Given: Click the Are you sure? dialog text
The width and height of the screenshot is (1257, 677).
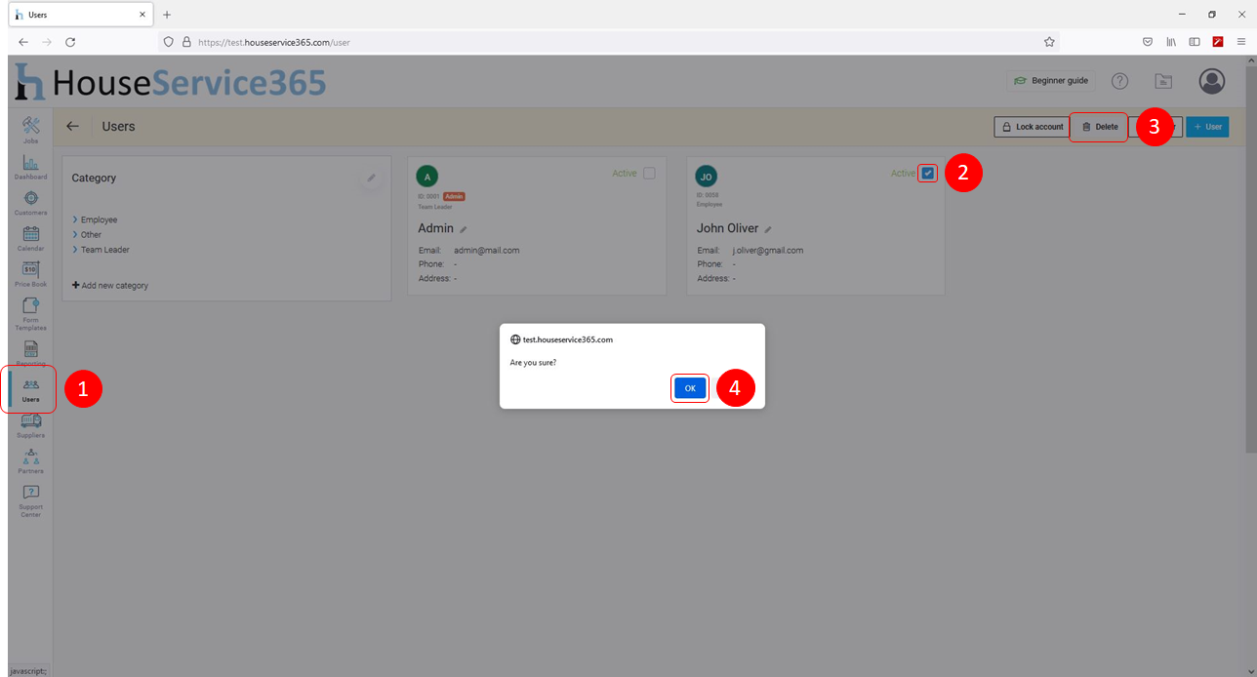Looking at the screenshot, I should point(533,363).
